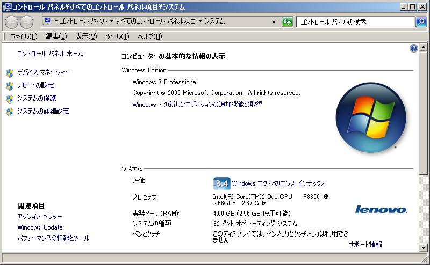Click the search magnifier icon

pos(421,21)
